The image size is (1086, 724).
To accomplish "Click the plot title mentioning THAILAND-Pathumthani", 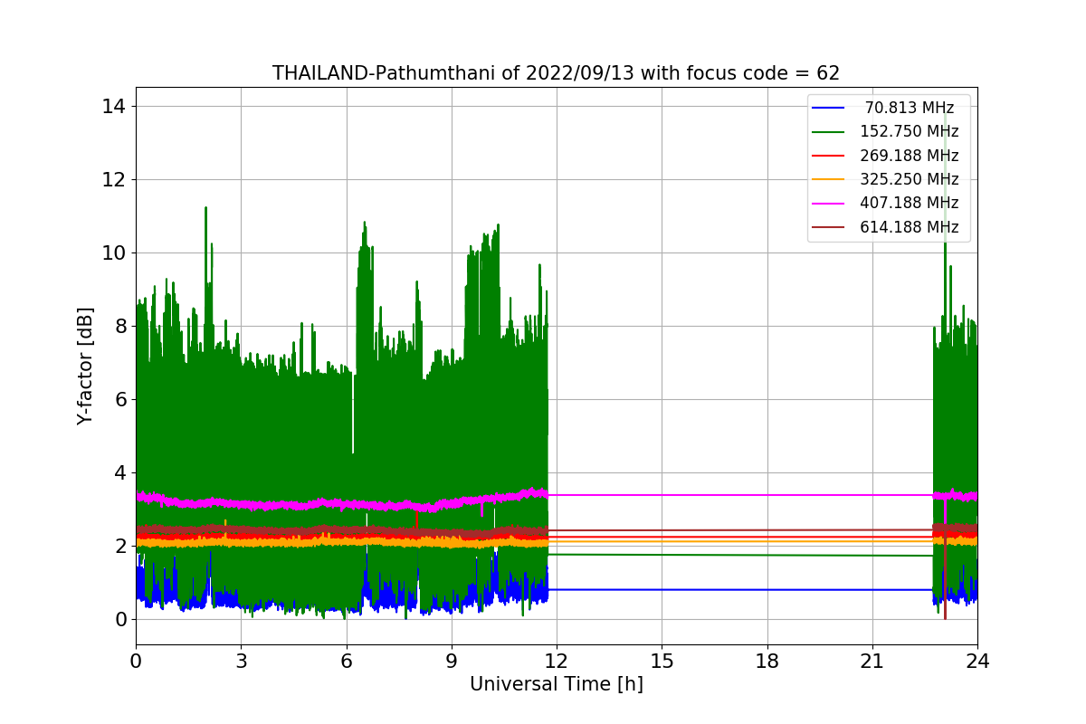I will 556,73.
